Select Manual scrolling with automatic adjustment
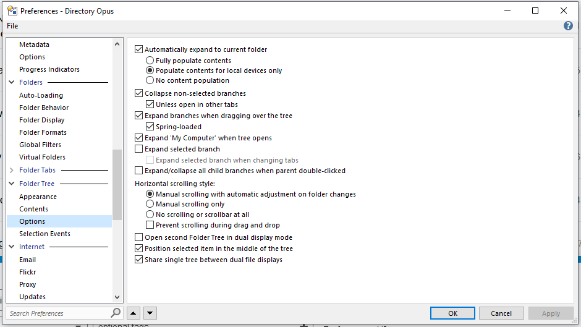Image resolution: width=581 pixels, height=327 pixels. (x=150, y=194)
